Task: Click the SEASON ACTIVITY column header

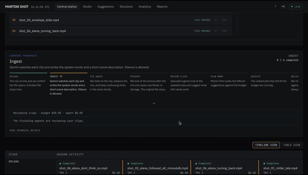Action: (x=70, y=154)
